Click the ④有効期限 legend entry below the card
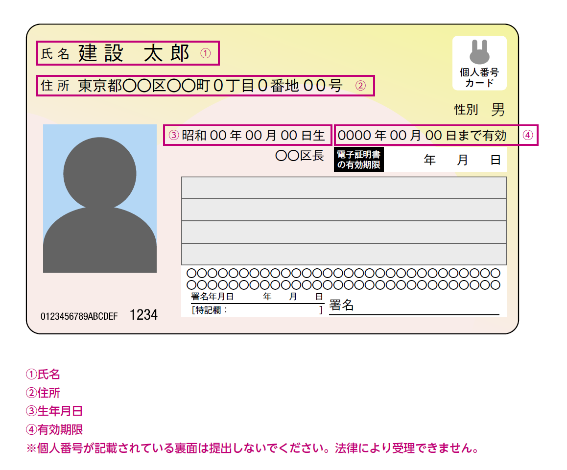The height and width of the screenshot is (470, 567). tap(54, 430)
